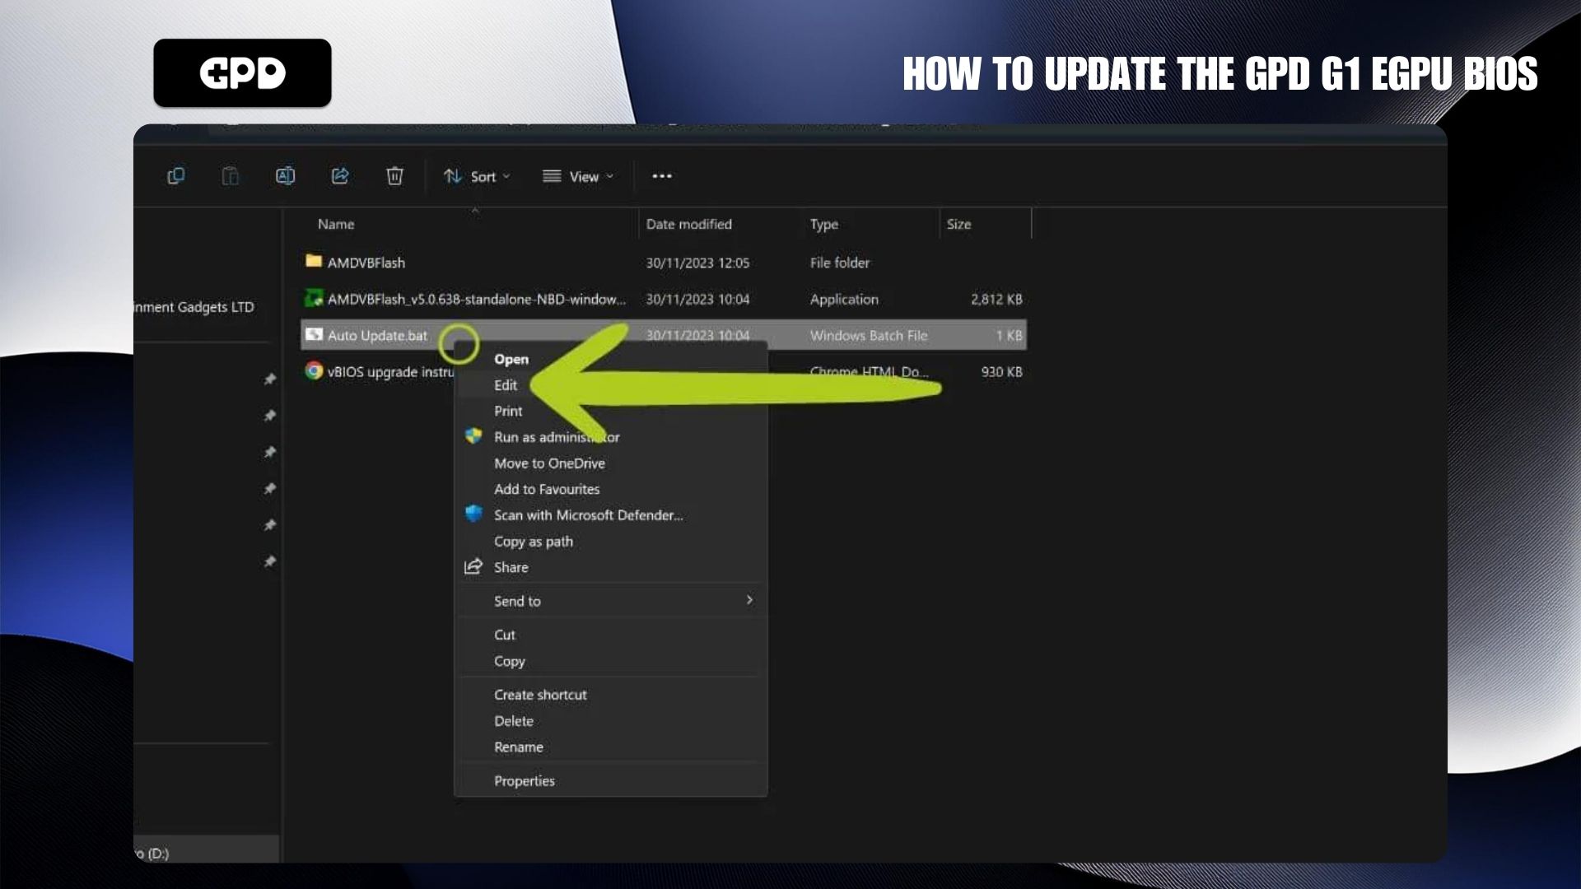Open the three-dot See more menu
Image resolution: width=1581 pixels, height=889 pixels.
662,176
